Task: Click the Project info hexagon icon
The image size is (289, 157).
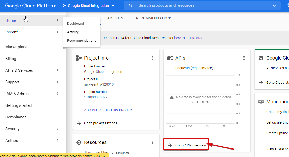Action: point(79,58)
